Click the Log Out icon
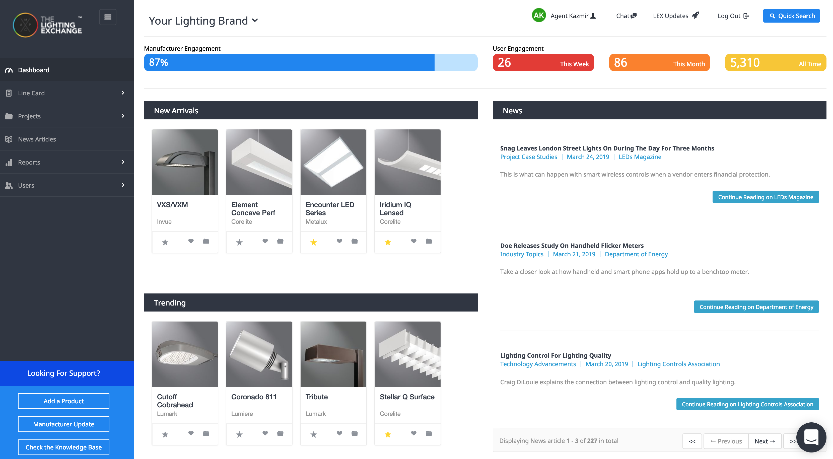This screenshot has height=459, width=833. point(746,16)
